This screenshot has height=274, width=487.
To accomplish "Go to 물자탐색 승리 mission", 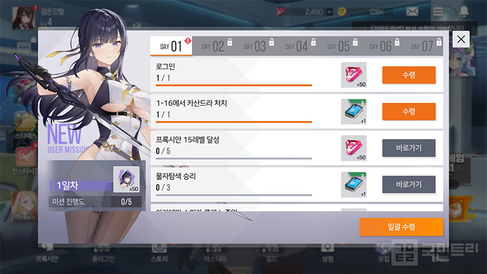I will [x=409, y=184].
